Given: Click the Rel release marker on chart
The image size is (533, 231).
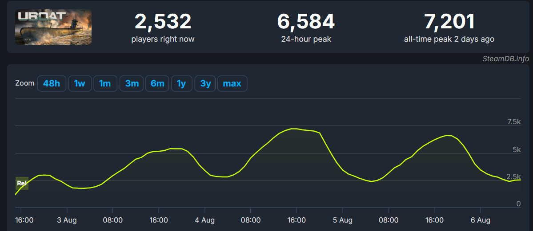Looking at the screenshot, I should [22, 183].
